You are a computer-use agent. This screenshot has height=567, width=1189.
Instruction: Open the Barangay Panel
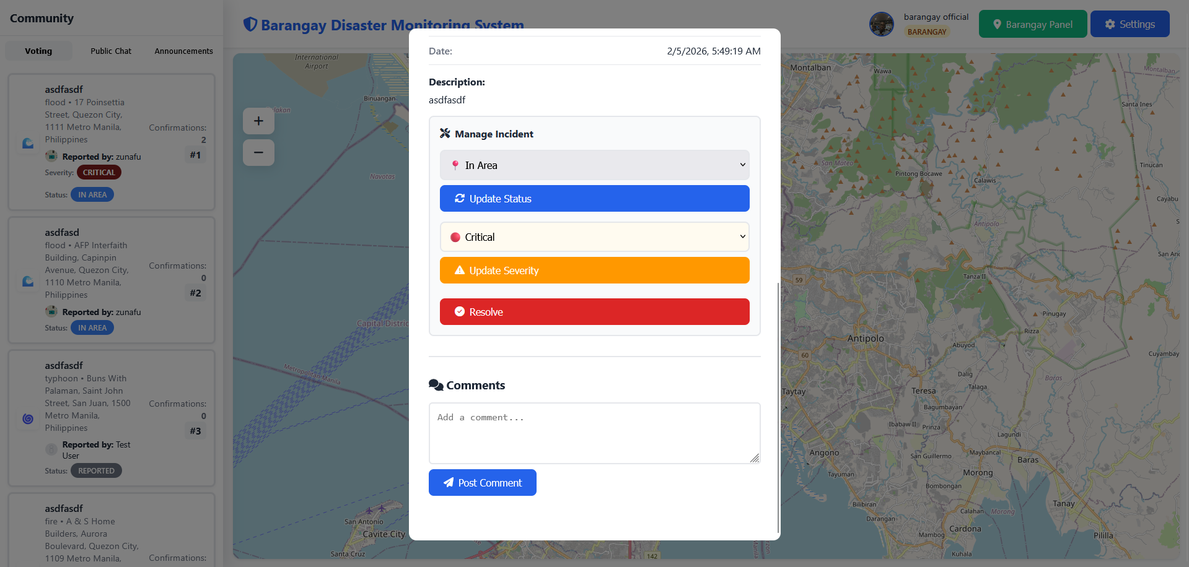tap(1033, 24)
